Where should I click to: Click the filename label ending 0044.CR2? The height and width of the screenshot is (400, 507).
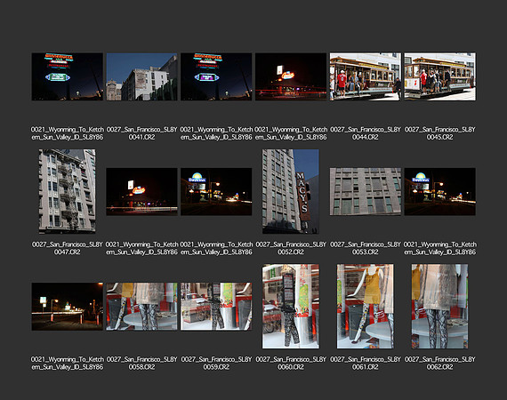point(365,133)
